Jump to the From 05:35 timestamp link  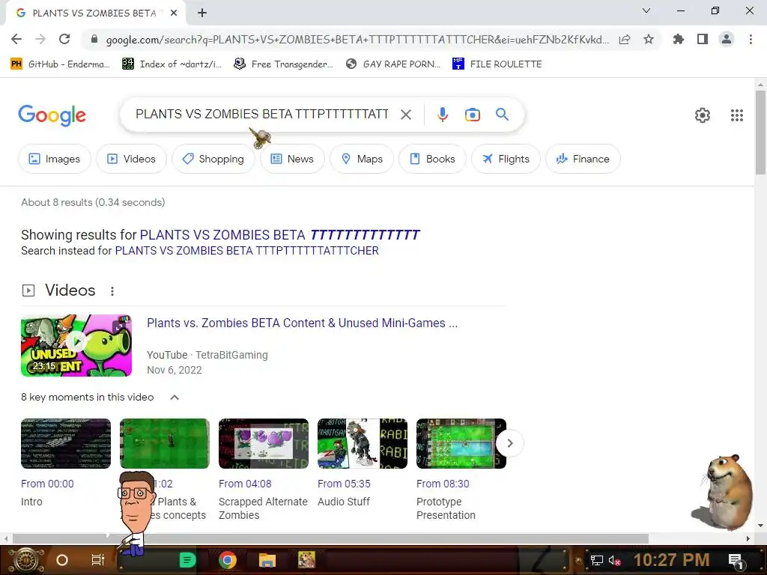point(343,484)
